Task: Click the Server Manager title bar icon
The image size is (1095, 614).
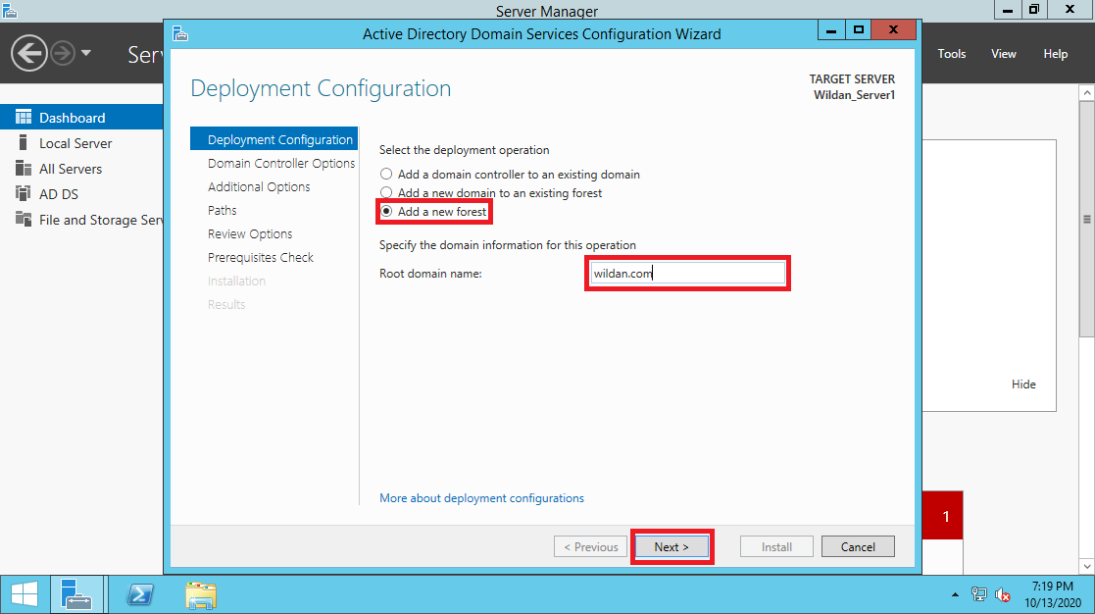Action: (x=9, y=11)
